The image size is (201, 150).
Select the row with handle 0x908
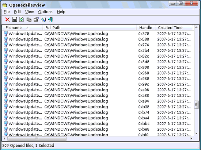pyautogui.click(x=98, y=67)
